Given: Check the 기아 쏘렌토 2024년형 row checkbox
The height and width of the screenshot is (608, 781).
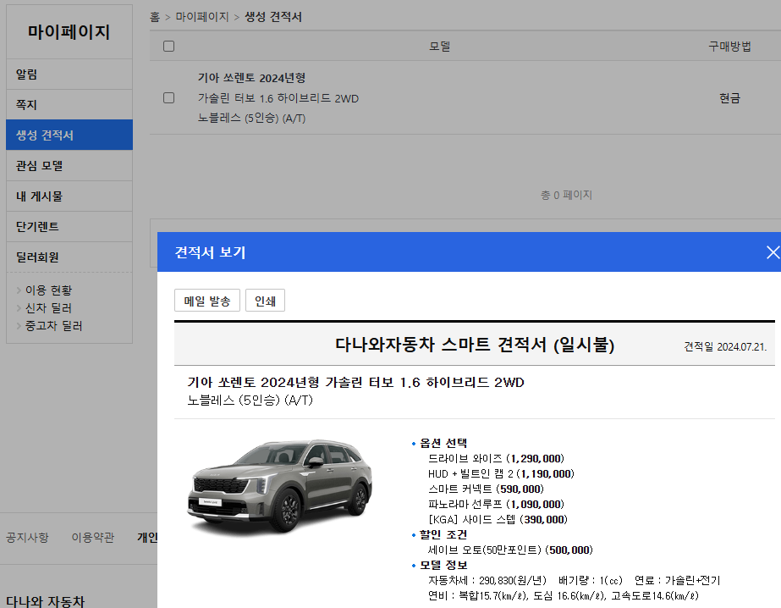Looking at the screenshot, I should [169, 97].
